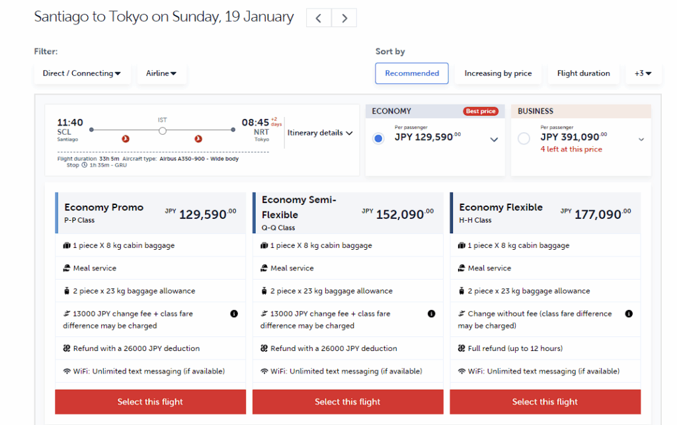Screen dimensions: 677x425
Task: Expand Itinerary details
Action: point(320,133)
